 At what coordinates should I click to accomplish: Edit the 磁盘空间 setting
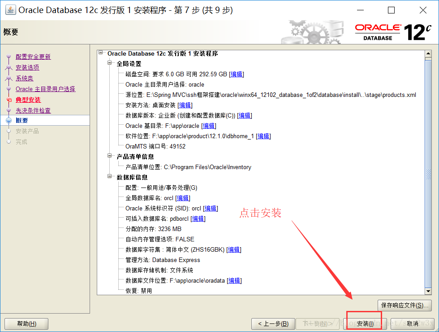[237, 74]
